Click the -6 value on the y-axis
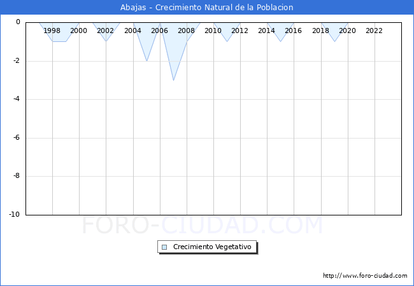This screenshot has width=414, height=286. pos(17,137)
